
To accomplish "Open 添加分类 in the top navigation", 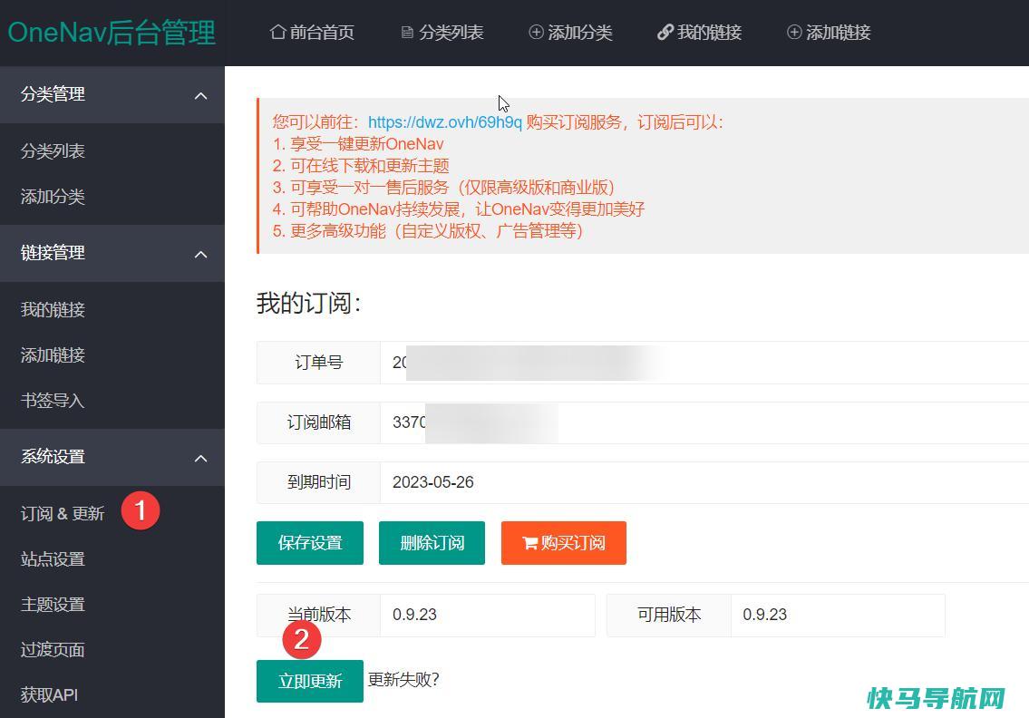I will pos(571,32).
